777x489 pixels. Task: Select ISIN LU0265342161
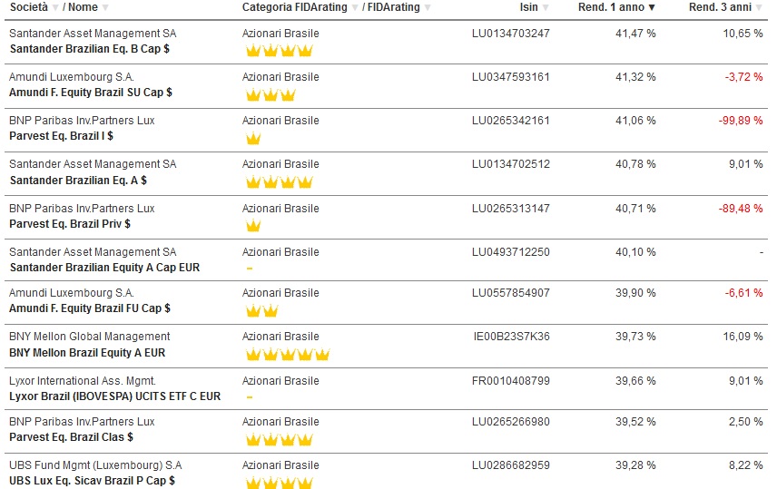click(x=511, y=121)
